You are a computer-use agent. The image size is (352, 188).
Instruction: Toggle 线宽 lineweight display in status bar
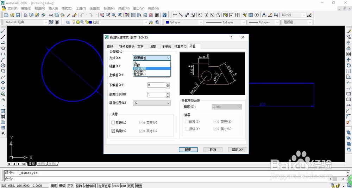pos(131,186)
